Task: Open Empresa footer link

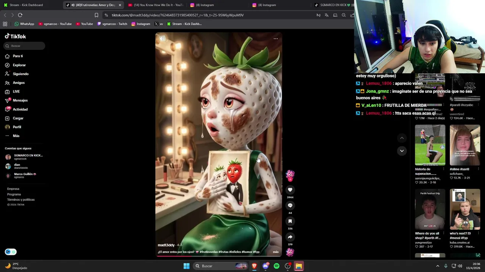Action: coord(13,189)
